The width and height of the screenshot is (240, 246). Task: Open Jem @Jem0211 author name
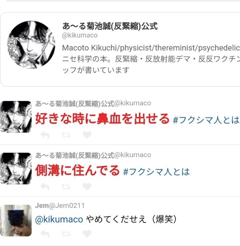click(x=60, y=206)
